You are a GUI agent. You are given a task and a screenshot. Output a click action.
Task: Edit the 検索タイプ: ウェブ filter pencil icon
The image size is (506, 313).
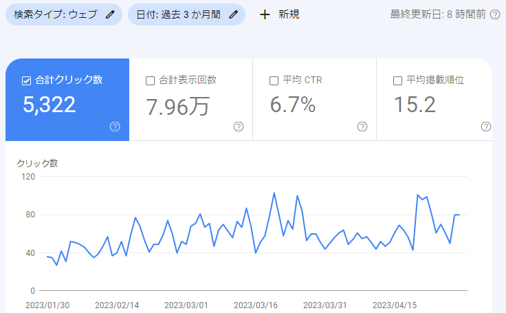[110, 14]
